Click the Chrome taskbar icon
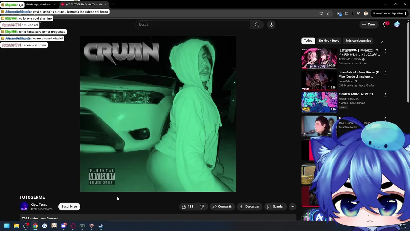Viewport: 410px width, 231px height. [35, 226]
